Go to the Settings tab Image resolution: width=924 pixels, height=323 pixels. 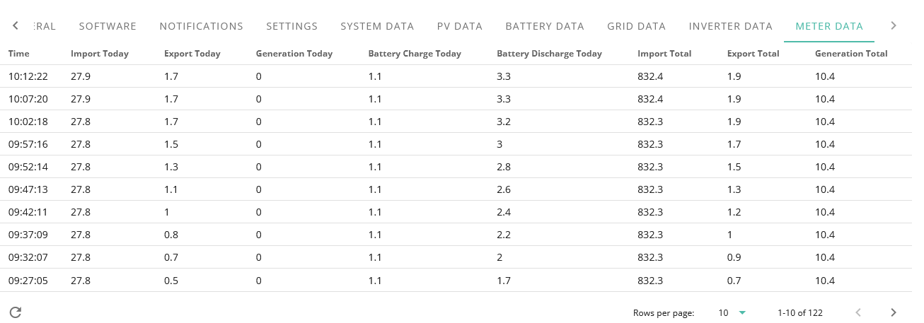click(x=291, y=26)
